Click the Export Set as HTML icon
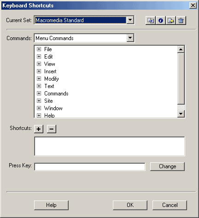This screenshot has width=199, height=218. pos(171,20)
